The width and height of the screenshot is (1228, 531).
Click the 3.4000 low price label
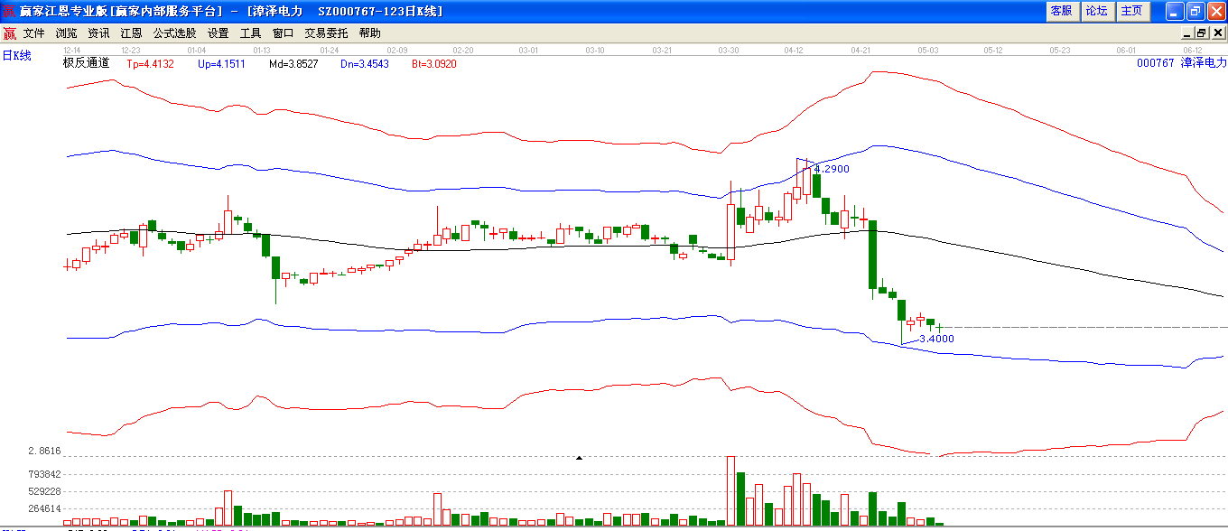[x=936, y=339]
